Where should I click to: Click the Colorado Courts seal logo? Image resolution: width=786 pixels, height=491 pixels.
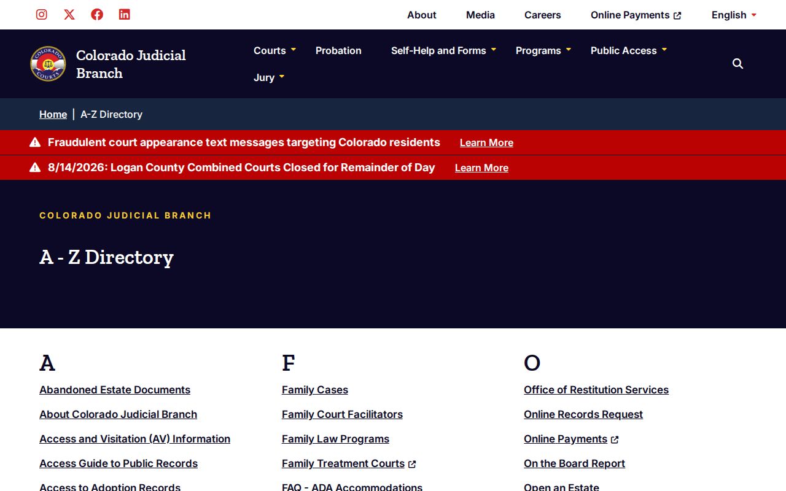point(48,64)
